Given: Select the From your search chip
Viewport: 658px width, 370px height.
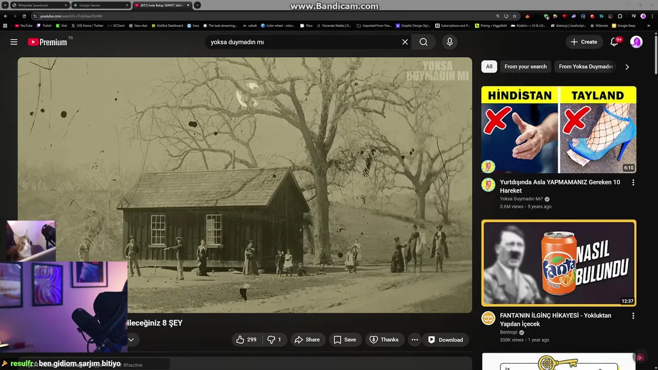Looking at the screenshot, I should pyautogui.click(x=525, y=66).
